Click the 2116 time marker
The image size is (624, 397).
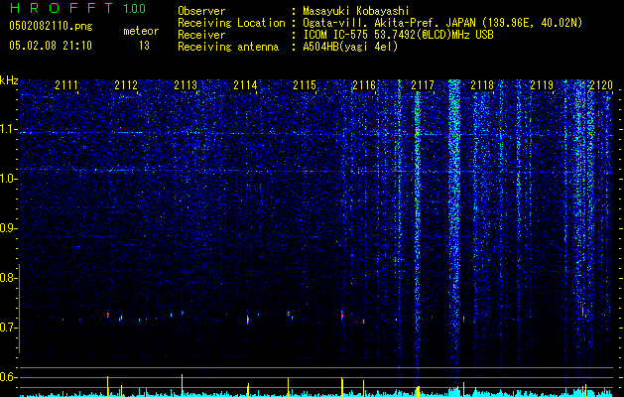[x=364, y=85]
